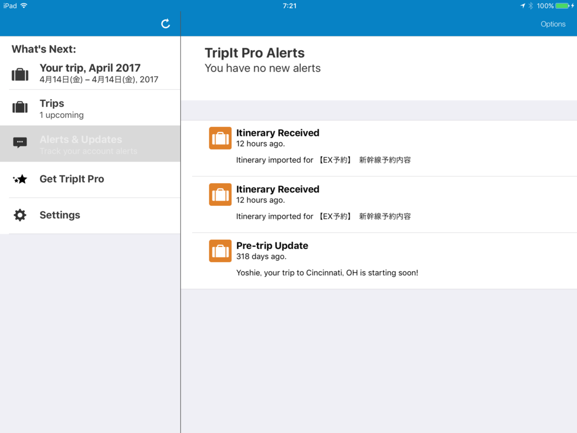
Task: Click the suitcase icon next to Trips
Action: pyautogui.click(x=20, y=107)
